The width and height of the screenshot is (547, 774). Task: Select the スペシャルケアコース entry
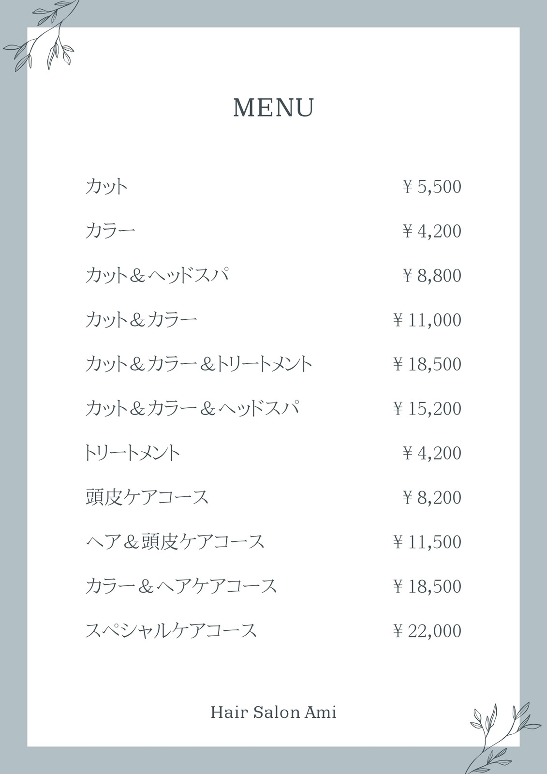(171, 631)
